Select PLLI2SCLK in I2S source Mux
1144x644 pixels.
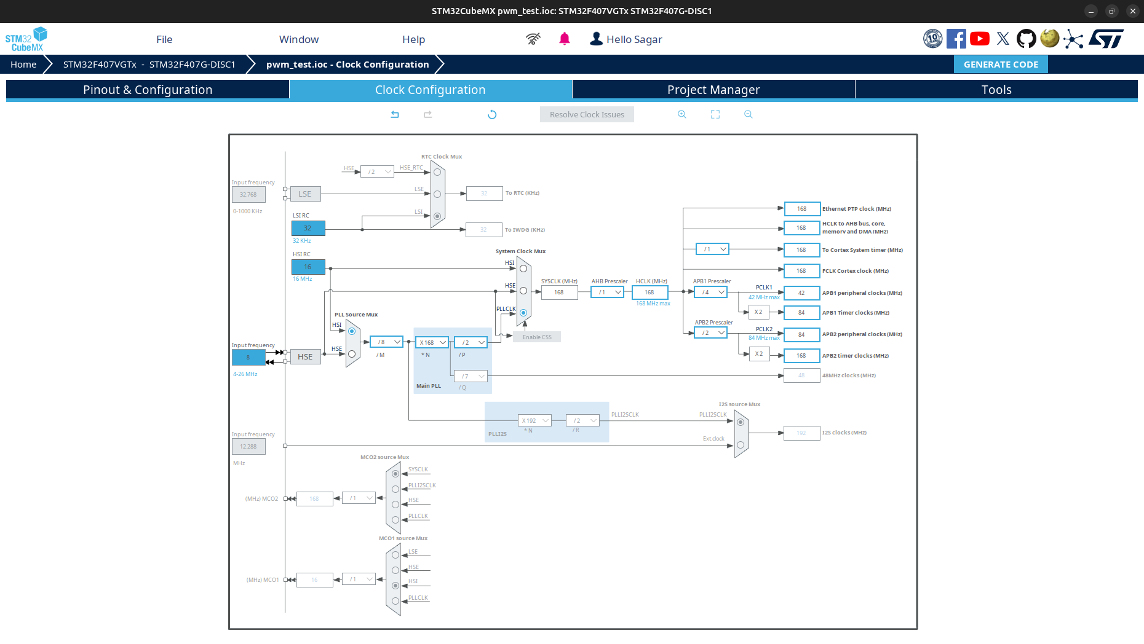741,422
